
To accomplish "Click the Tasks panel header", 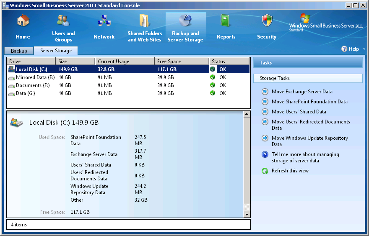I will tap(308, 63).
